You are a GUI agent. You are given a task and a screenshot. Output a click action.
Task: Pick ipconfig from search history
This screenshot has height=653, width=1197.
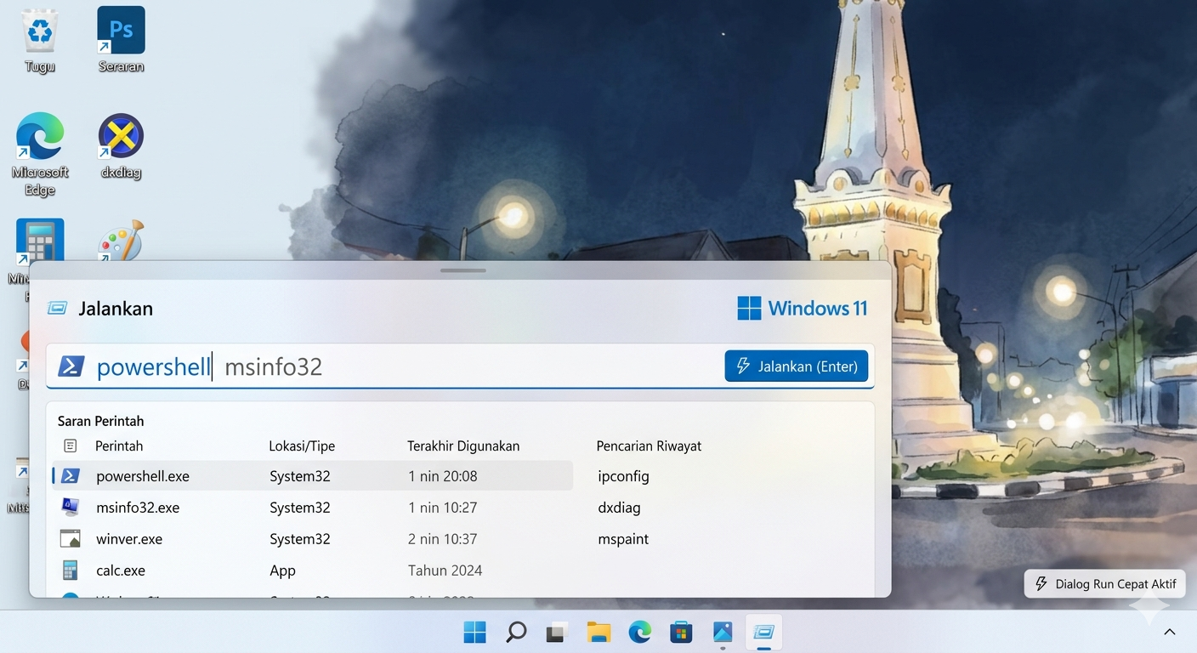coord(623,476)
